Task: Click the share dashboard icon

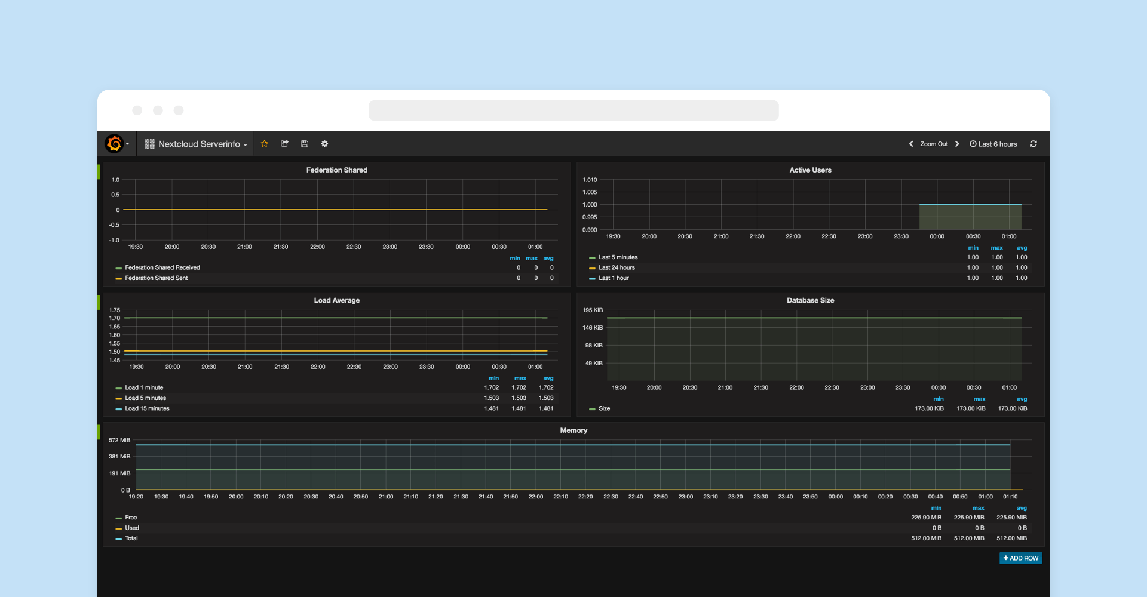Action: (285, 144)
